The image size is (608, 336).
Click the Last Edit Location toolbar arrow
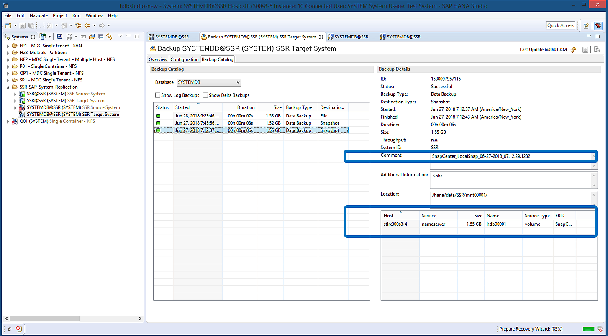pos(78,25)
